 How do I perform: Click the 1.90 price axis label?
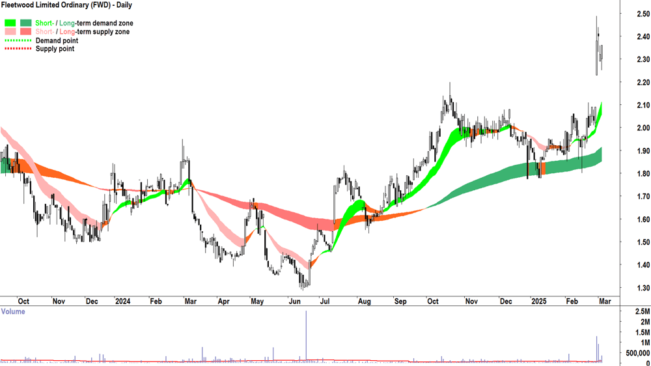643,151
